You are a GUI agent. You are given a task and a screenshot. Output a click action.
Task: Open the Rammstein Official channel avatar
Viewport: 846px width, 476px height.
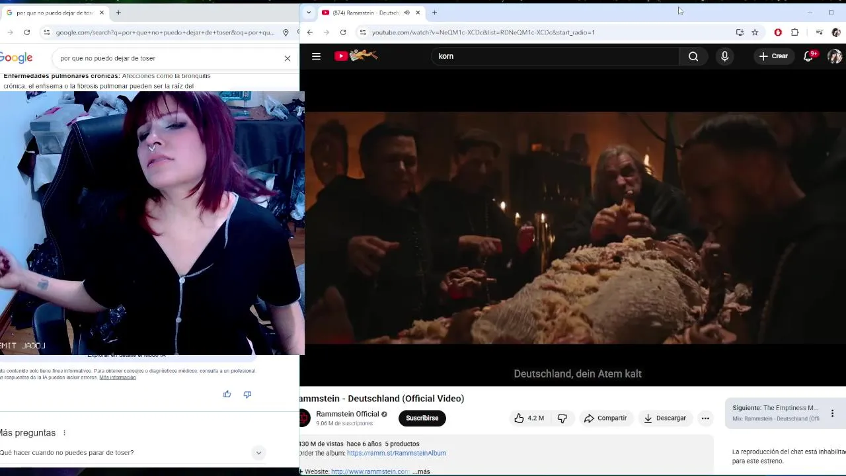(x=304, y=418)
